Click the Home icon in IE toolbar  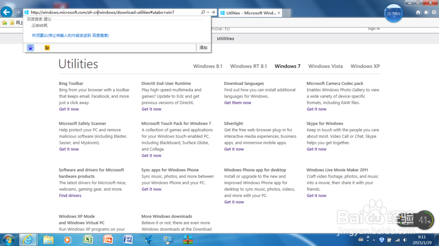click(x=418, y=12)
